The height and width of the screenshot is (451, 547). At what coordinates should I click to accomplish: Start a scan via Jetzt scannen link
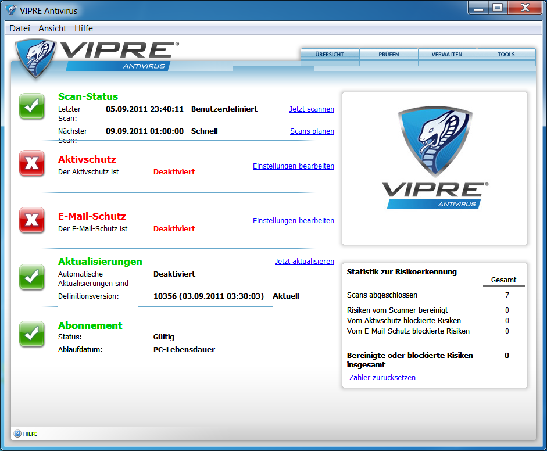pyautogui.click(x=312, y=109)
